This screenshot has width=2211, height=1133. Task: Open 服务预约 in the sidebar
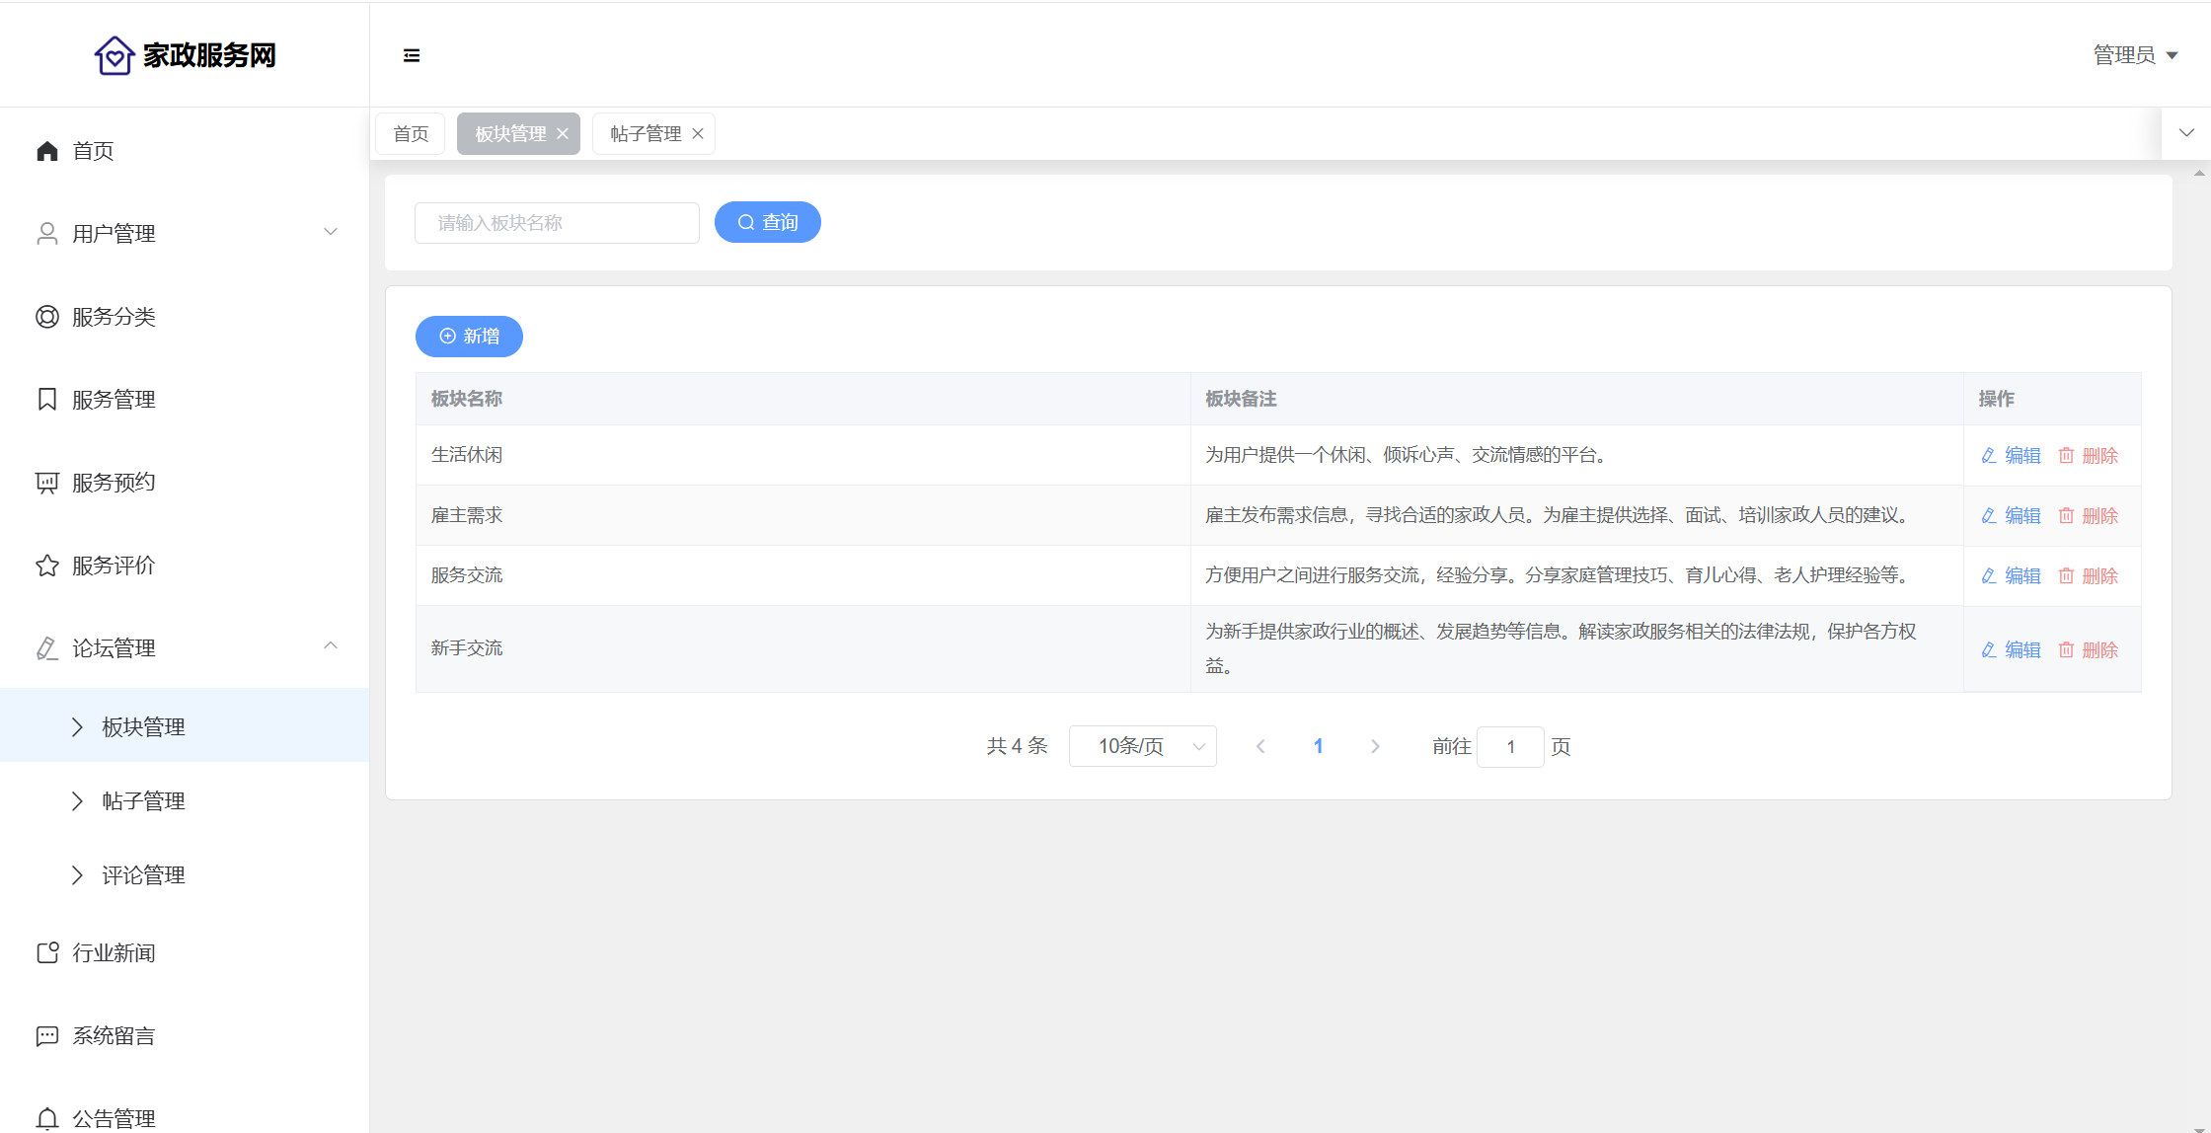point(114,483)
